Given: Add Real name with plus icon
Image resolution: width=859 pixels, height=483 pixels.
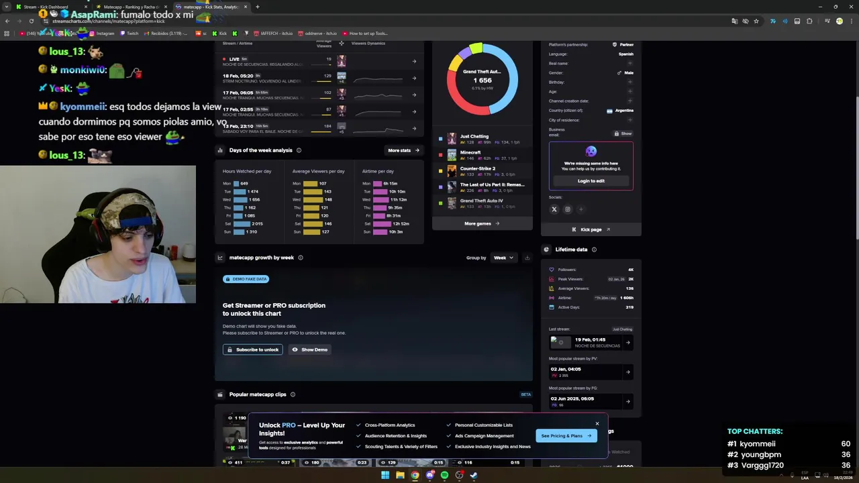Looking at the screenshot, I should tap(629, 63).
